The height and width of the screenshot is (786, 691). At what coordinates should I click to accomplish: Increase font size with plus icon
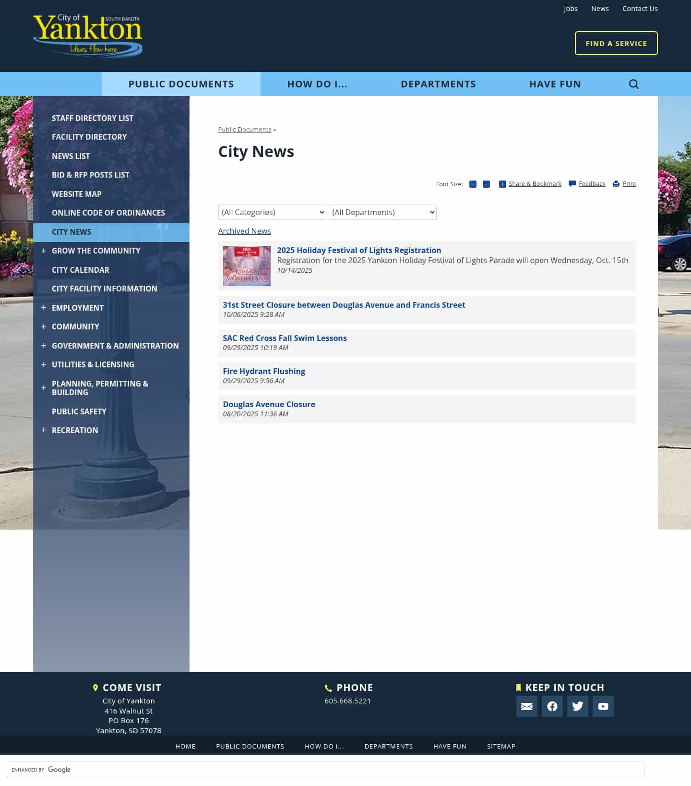coord(473,184)
